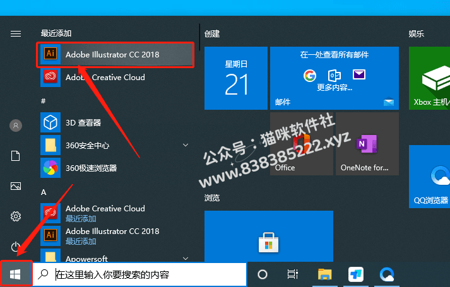The height and width of the screenshot is (287, 450).
Task: Open Cortana circle on taskbar
Action: (x=263, y=274)
